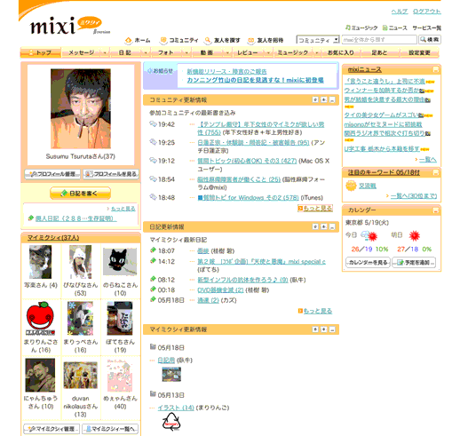Minimize the コミュニティ更新情報 panel
The height and width of the screenshot is (436, 460).
coord(332,99)
